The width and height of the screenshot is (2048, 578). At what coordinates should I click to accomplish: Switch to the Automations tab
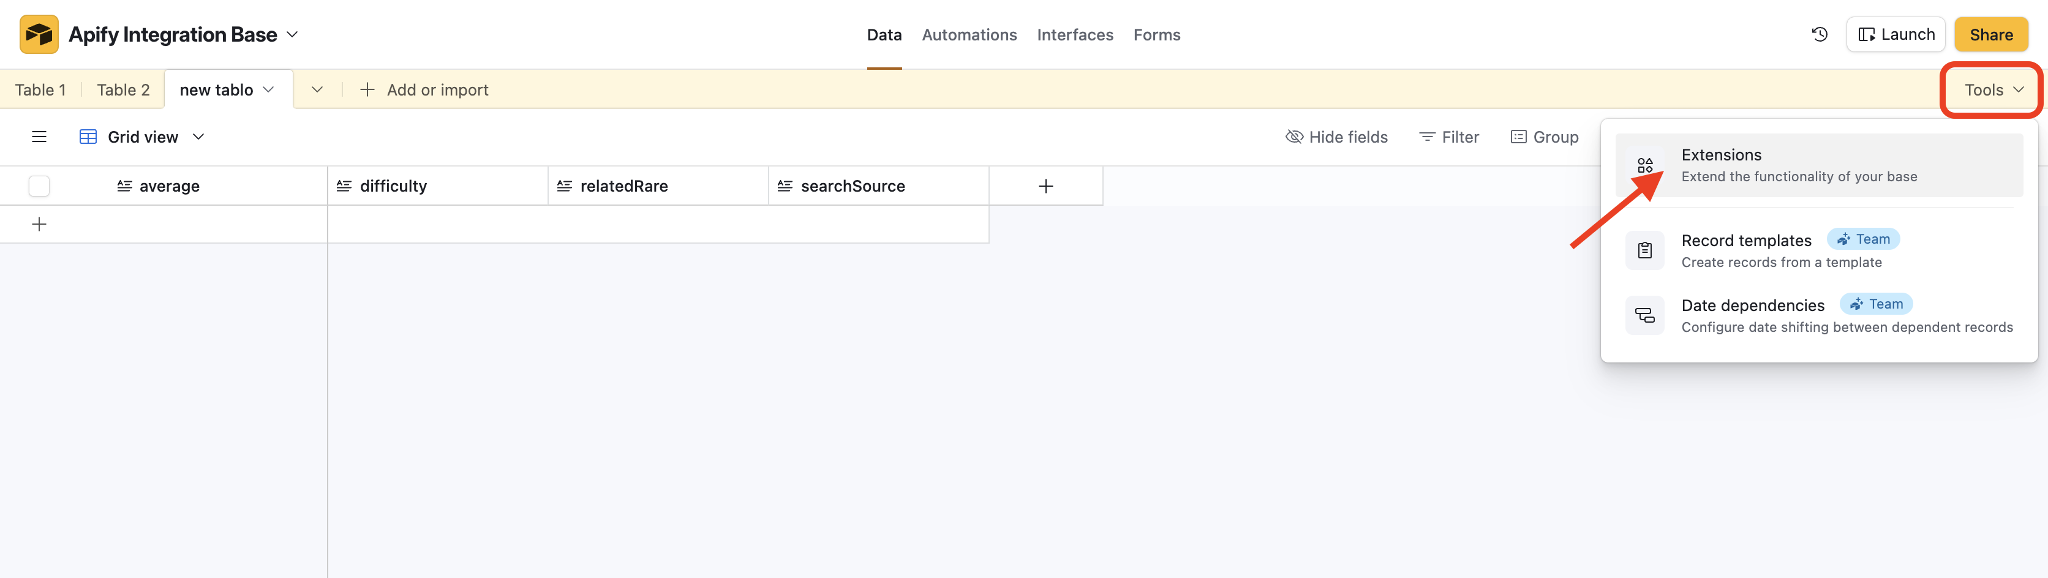[x=969, y=34]
